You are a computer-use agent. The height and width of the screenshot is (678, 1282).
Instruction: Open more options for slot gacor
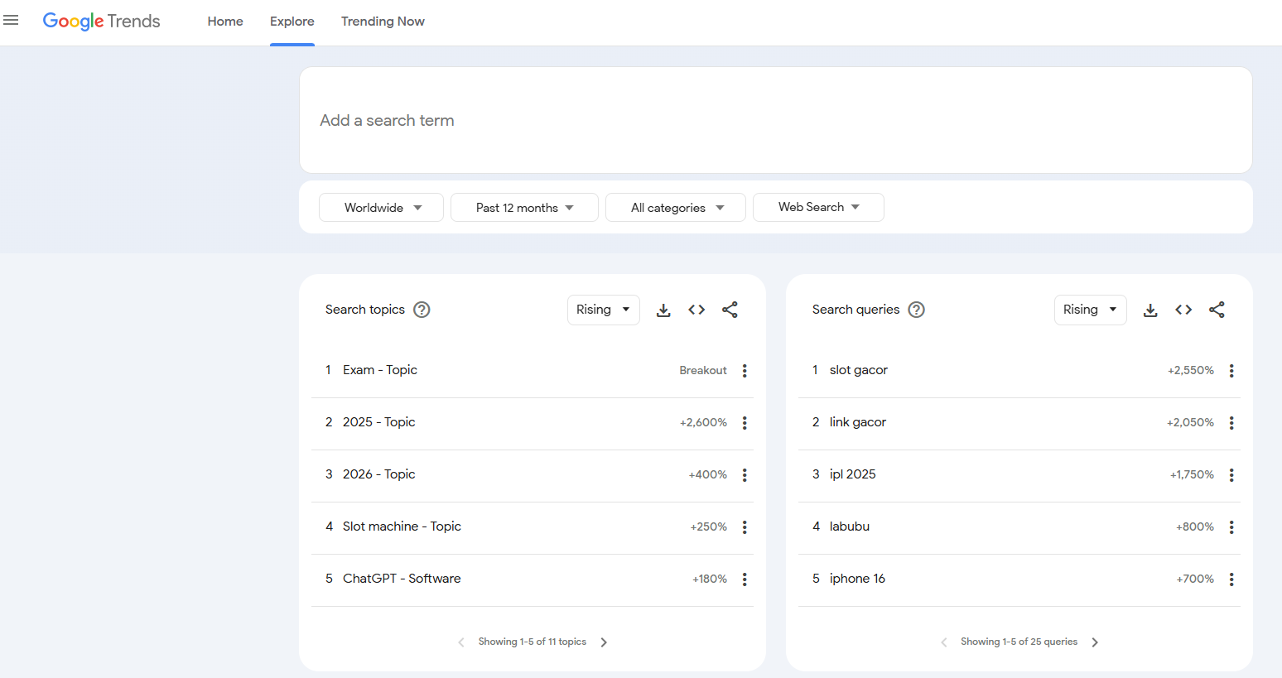(x=1231, y=371)
